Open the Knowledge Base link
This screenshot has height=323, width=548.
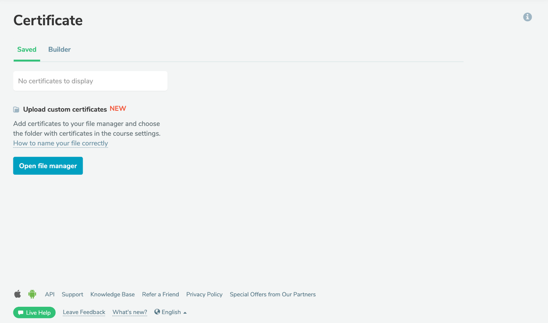tap(112, 294)
